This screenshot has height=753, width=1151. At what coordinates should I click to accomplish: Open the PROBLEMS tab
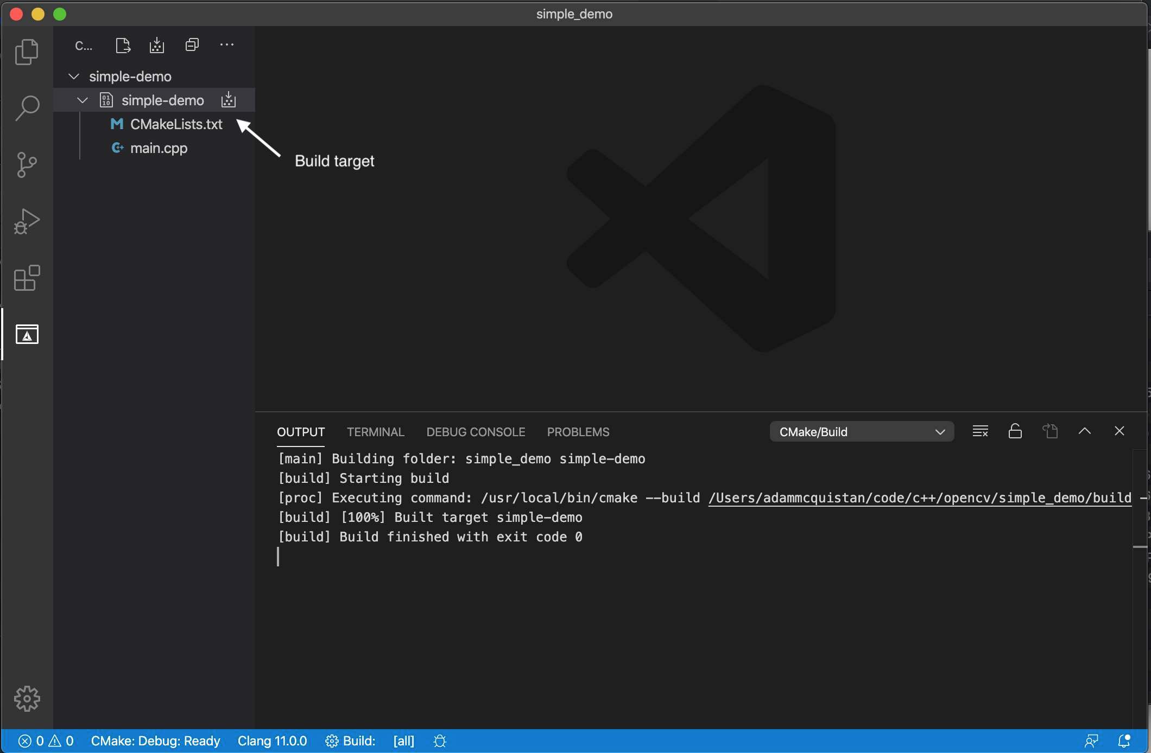point(578,432)
